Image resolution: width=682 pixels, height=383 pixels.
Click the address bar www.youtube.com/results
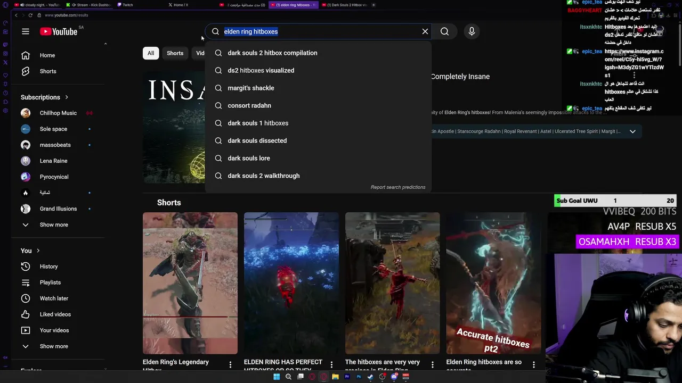click(x=67, y=15)
